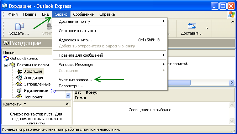The width and height of the screenshot is (237, 134).
Task: Click the 'Тема:' label in preview header
Action: coord(80,98)
